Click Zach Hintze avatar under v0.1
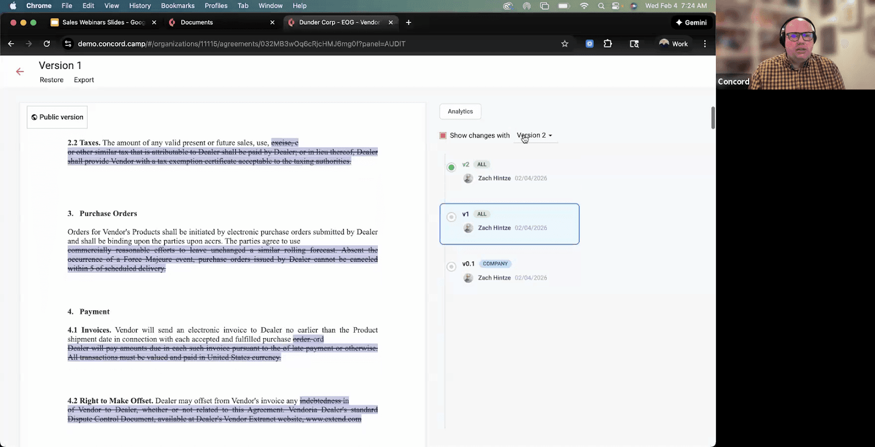 coord(468,278)
